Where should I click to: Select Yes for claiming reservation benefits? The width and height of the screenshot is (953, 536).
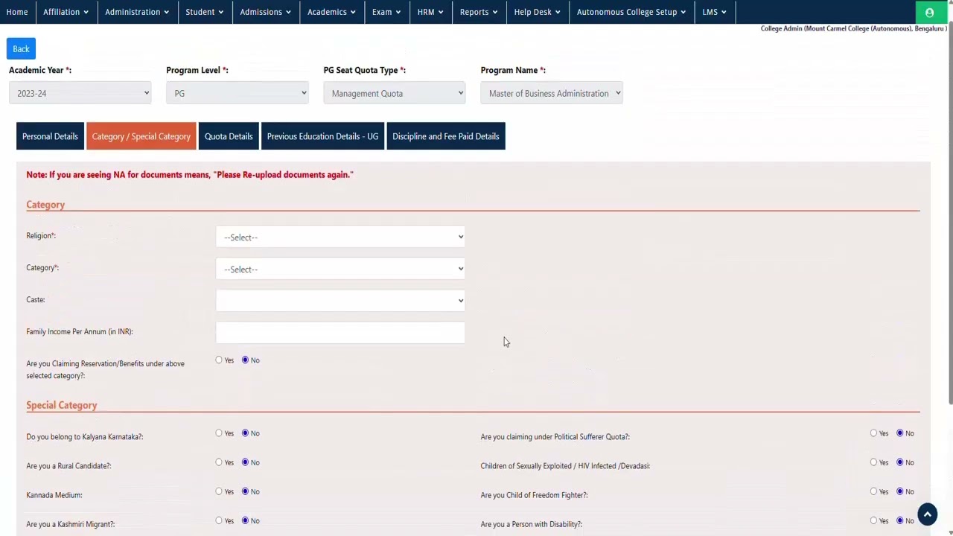[x=219, y=360]
